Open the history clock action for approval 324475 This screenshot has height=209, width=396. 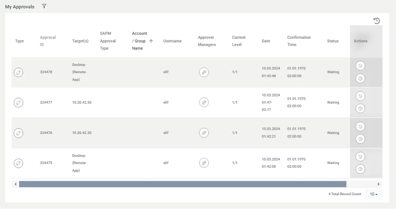(x=360, y=169)
